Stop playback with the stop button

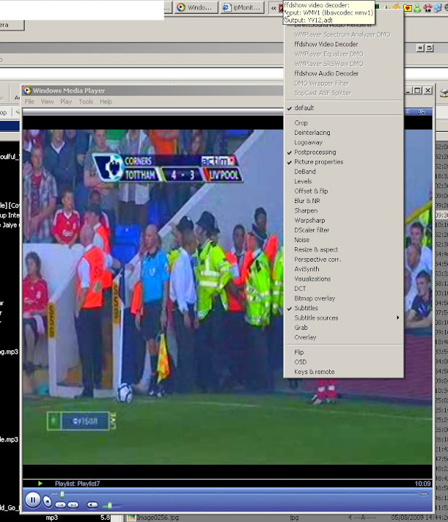(x=48, y=502)
